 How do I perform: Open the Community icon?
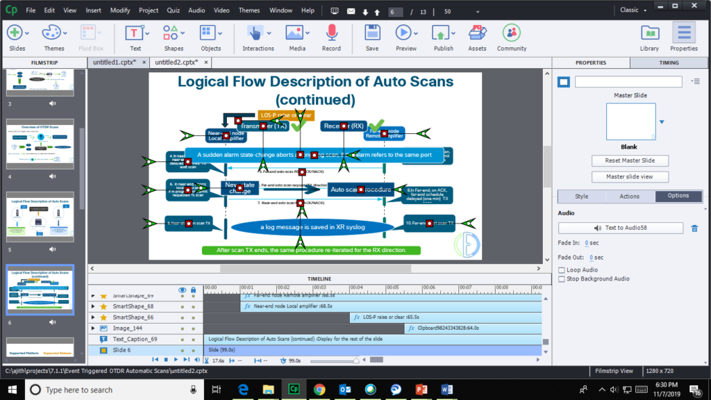click(x=512, y=33)
